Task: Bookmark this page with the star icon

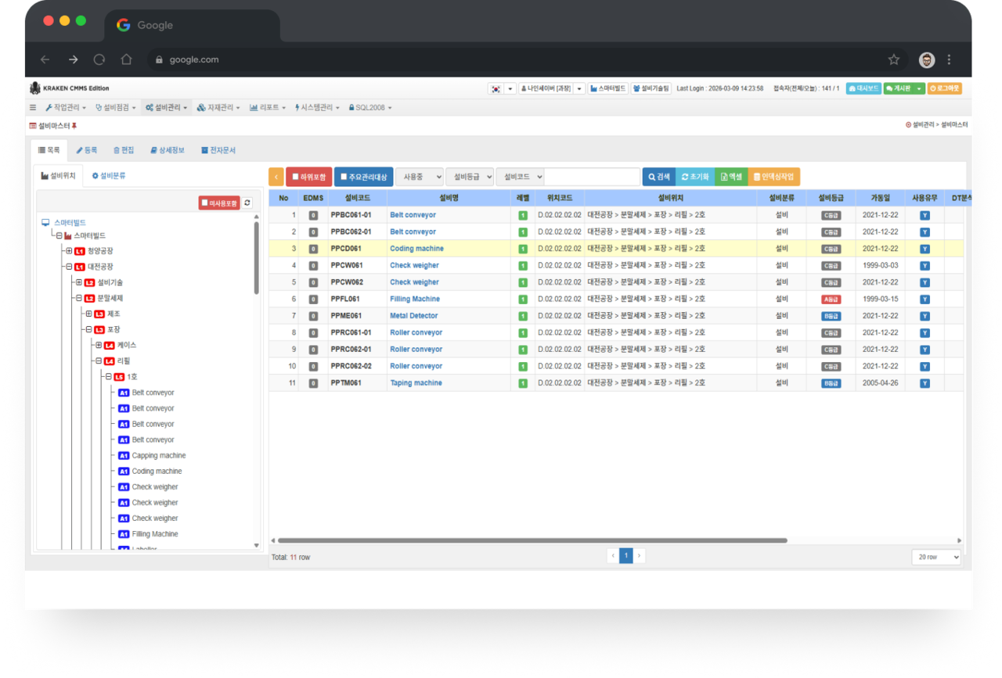Action: point(894,59)
